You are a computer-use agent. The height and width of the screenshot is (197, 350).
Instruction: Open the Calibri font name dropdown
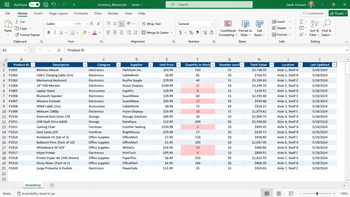coord(74,24)
